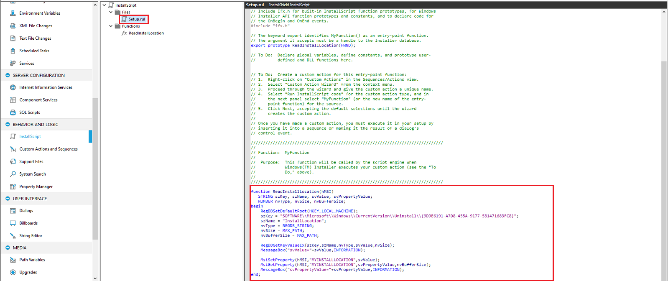Go to the Scheduled Tasks view

click(x=34, y=51)
